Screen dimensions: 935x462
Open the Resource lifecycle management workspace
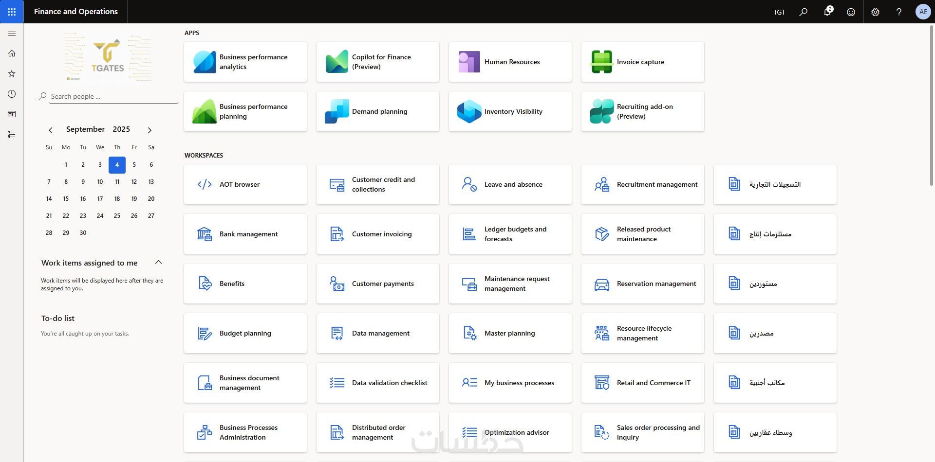643,333
